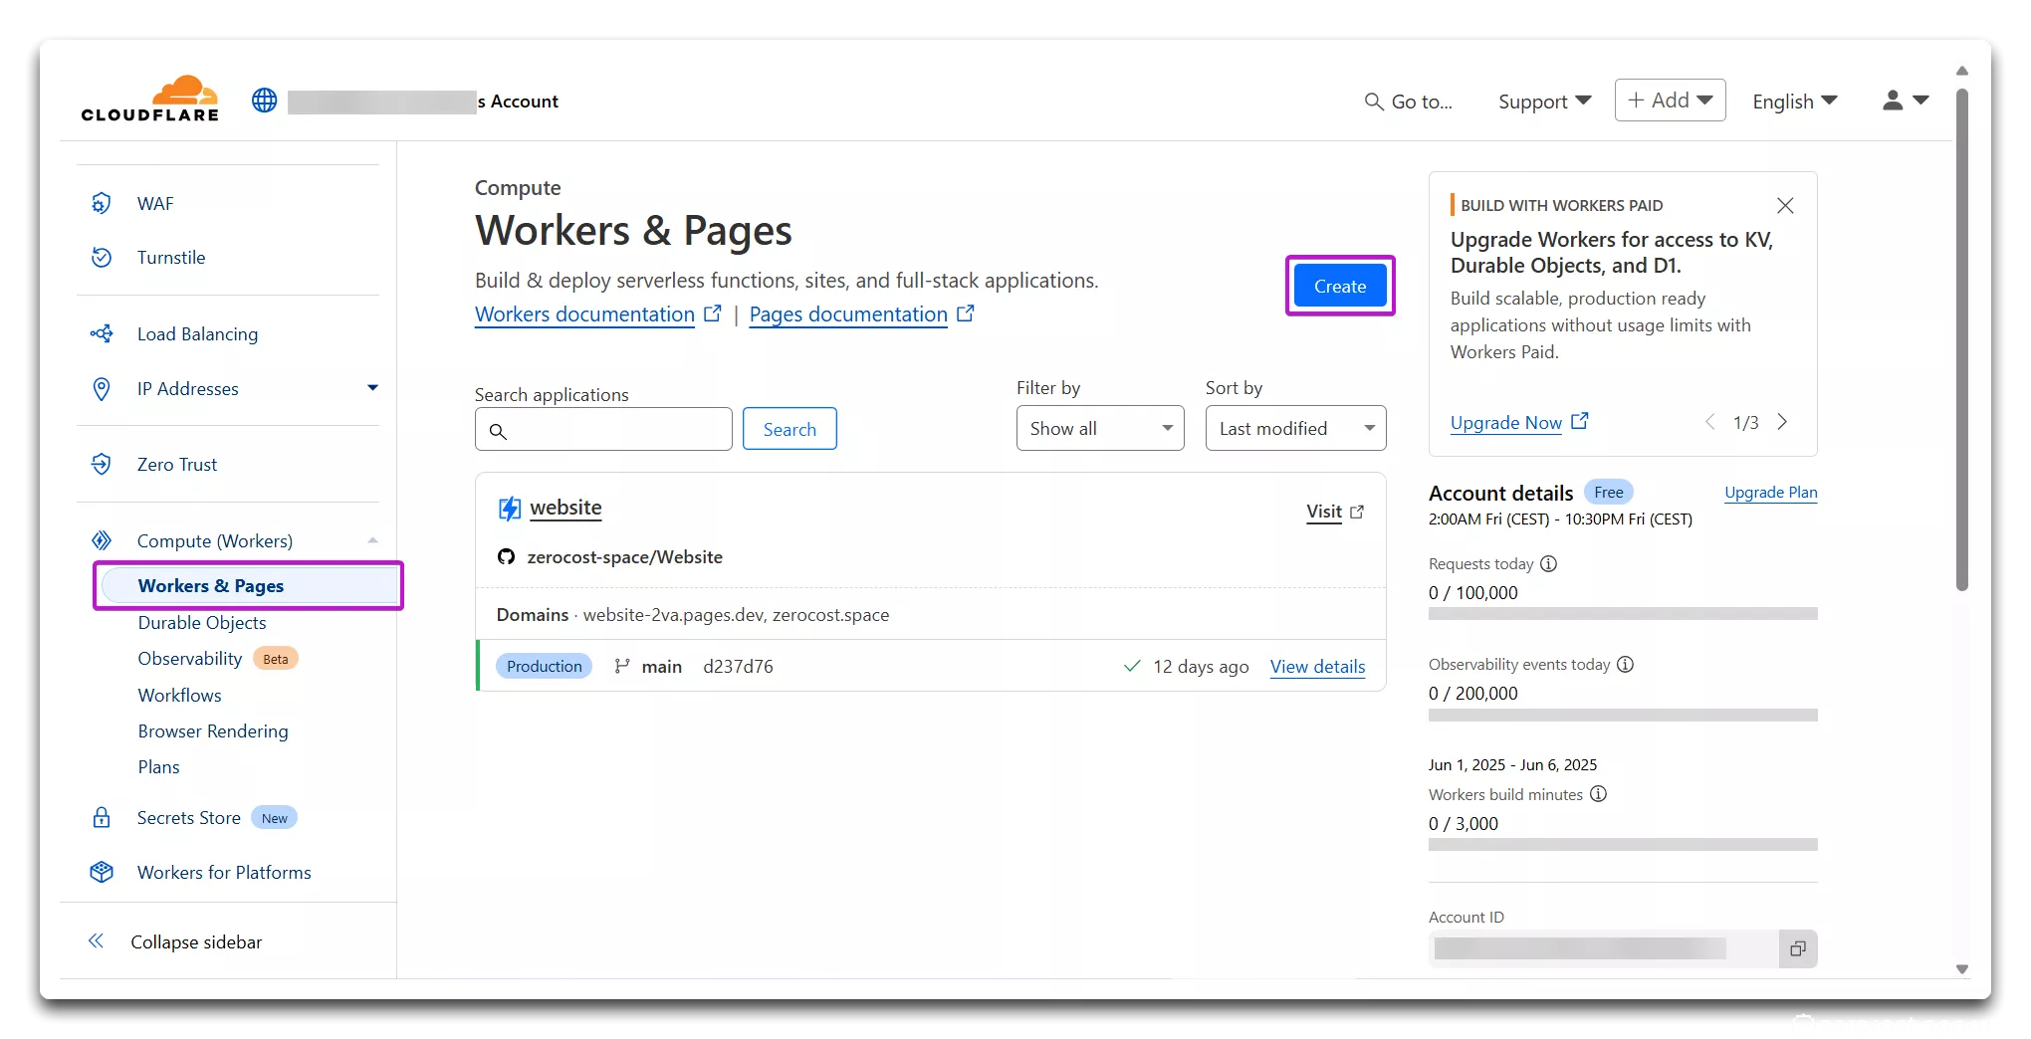
Task: Click the info icon next to Requests today
Action: 1548,563
